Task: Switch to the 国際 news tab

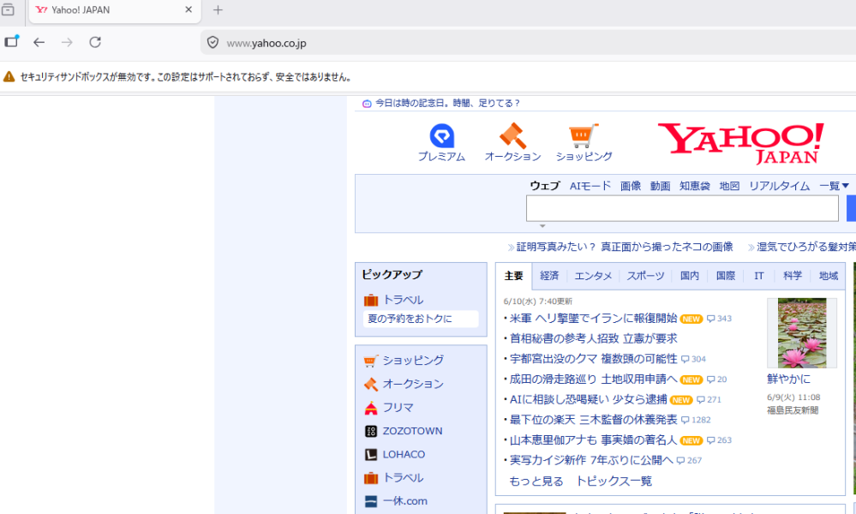Action: [726, 276]
